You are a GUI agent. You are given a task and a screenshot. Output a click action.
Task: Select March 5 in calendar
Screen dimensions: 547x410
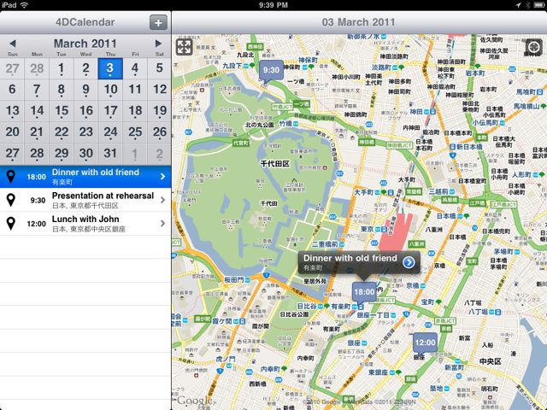click(x=160, y=68)
